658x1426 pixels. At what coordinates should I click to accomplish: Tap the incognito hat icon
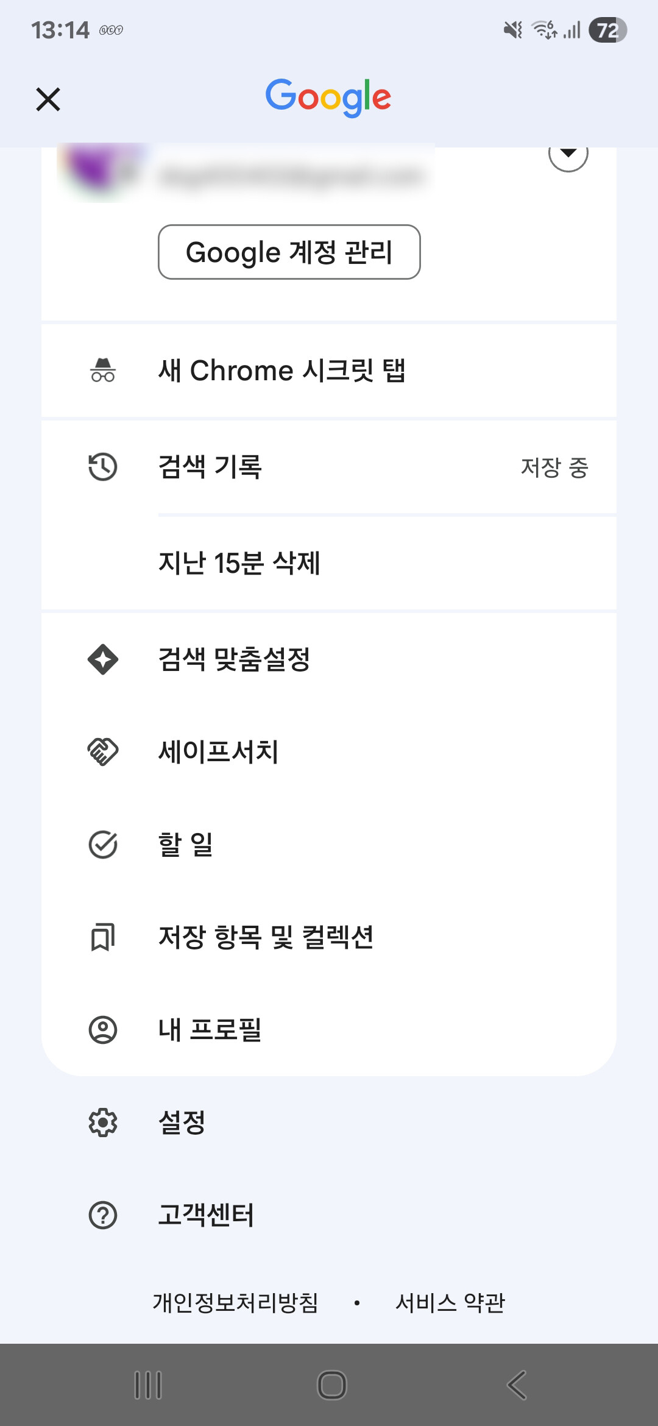pos(103,370)
